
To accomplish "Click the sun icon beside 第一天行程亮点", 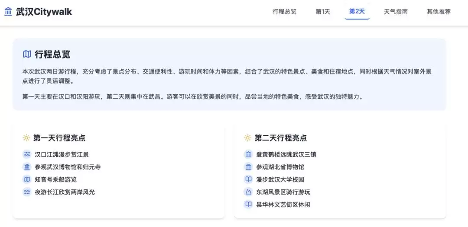I will click(x=26, y=138).
